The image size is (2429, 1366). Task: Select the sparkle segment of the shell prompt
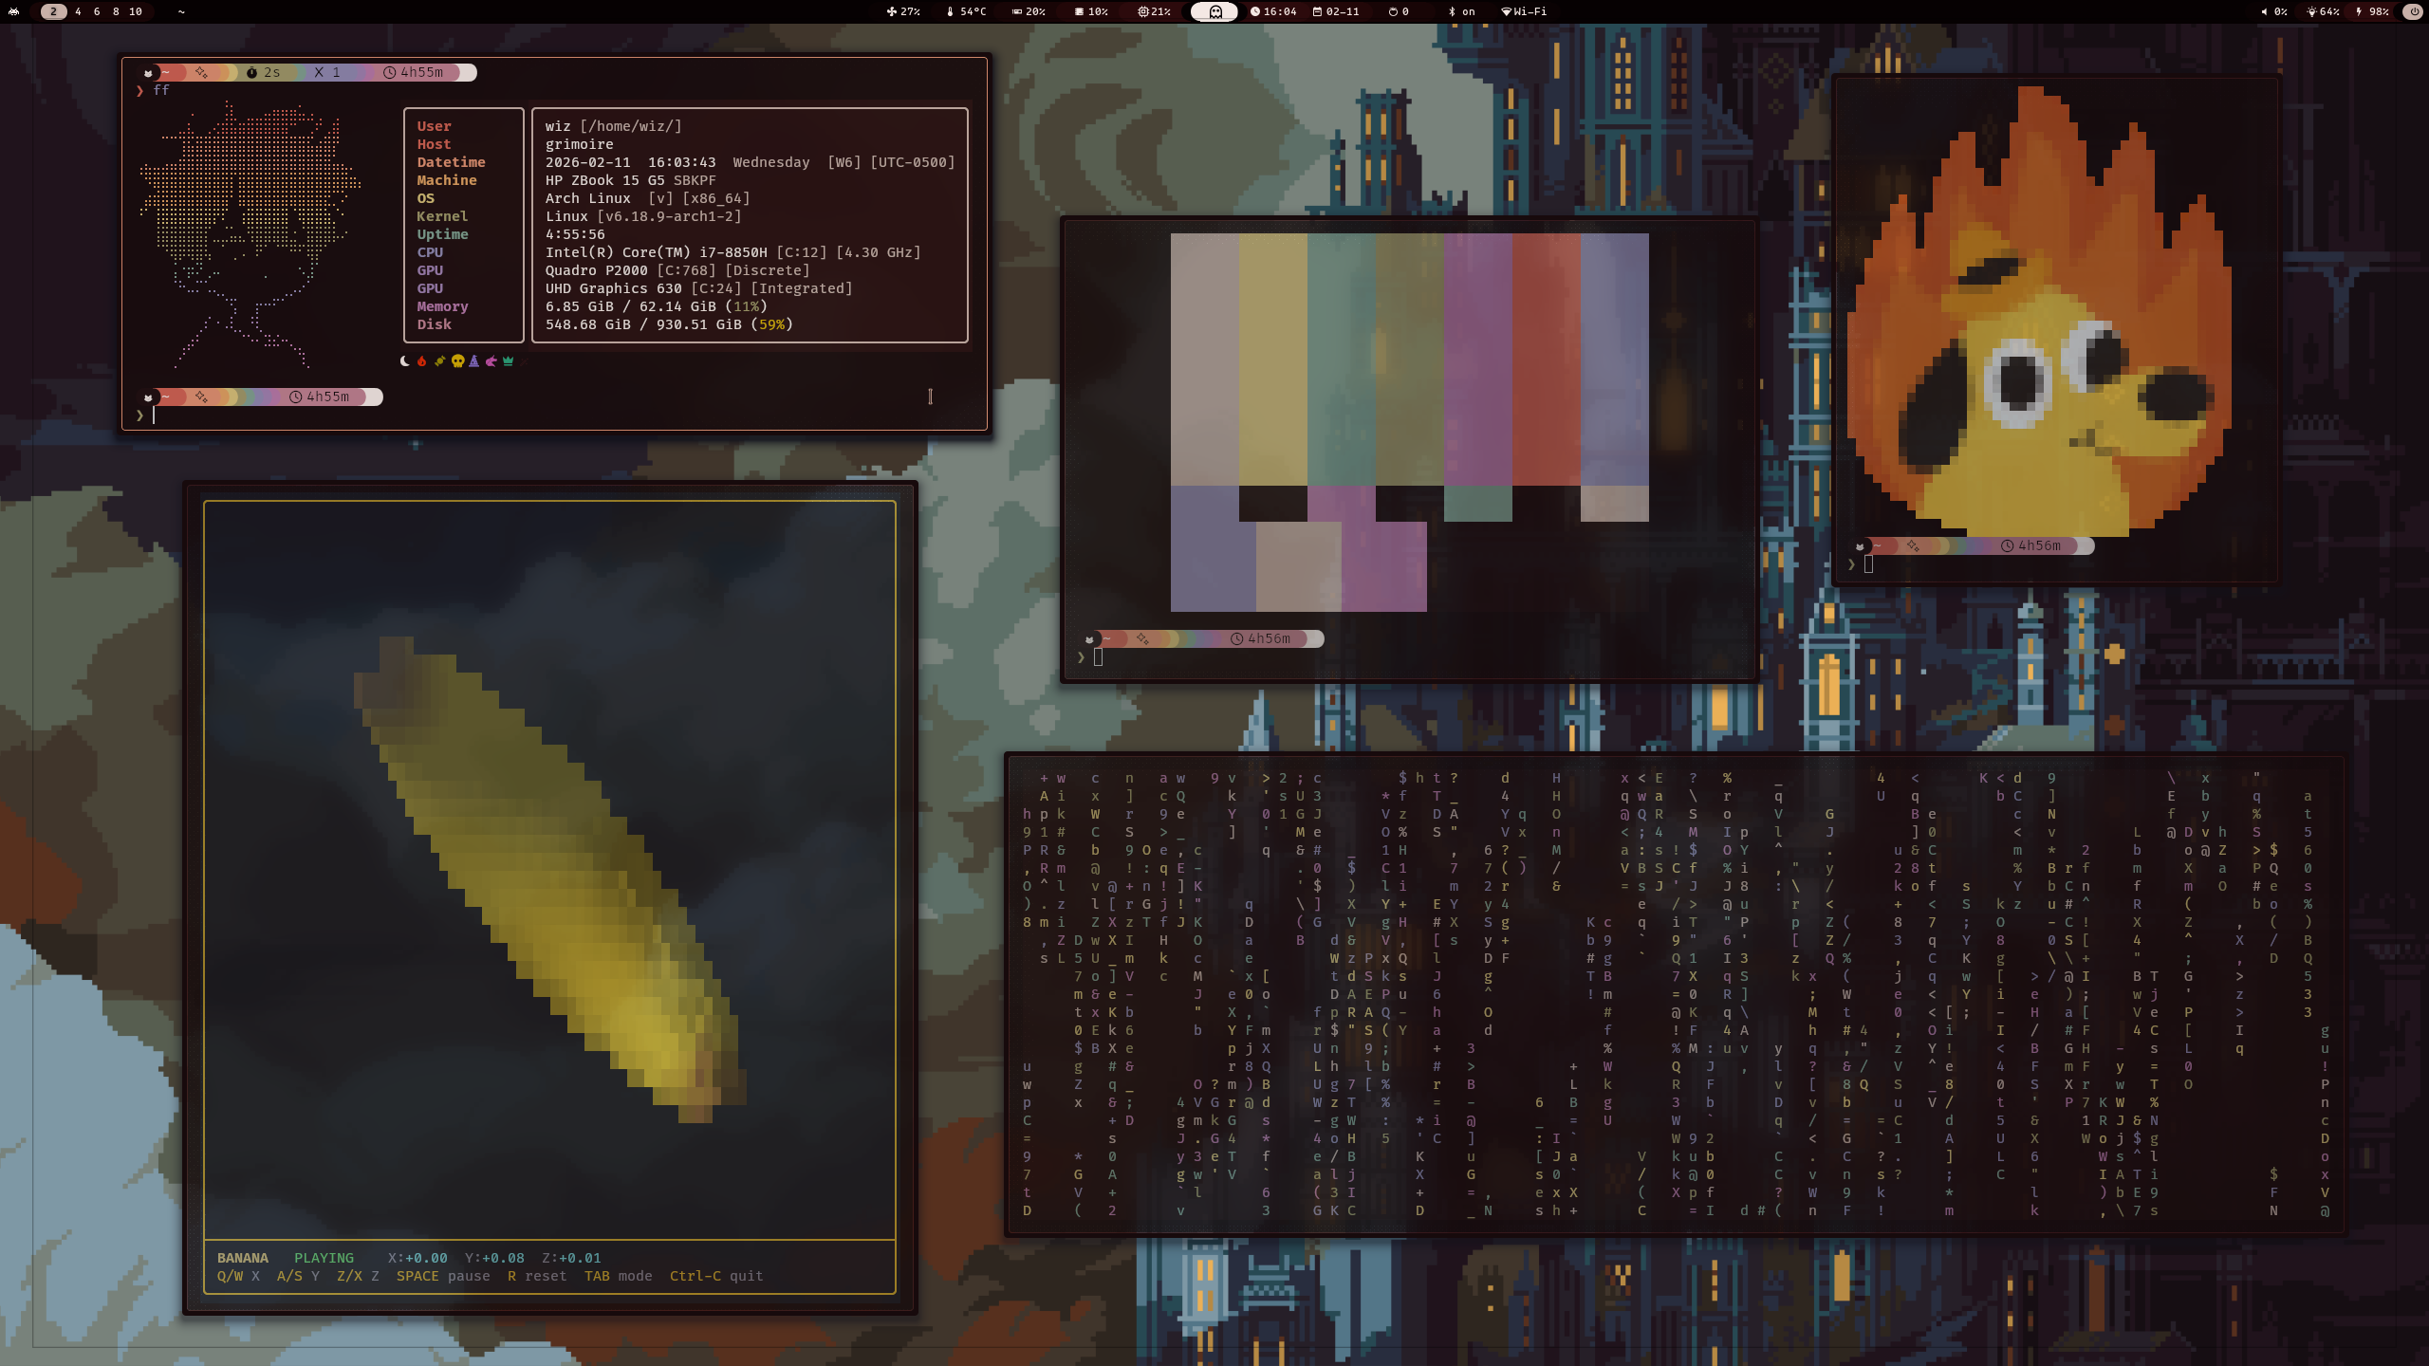click(201, 73)
